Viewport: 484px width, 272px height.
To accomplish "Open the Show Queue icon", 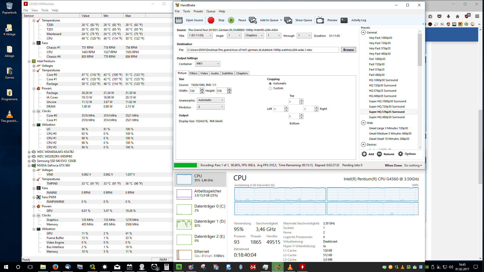I will [288, 20].
